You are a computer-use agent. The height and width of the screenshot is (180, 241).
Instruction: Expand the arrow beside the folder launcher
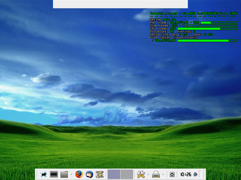pyautogui.click(x=71, y=174)
